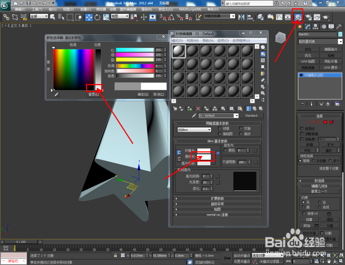Toggle the material editor backlight icon
The image size is (345, 265).
[263, 54]
